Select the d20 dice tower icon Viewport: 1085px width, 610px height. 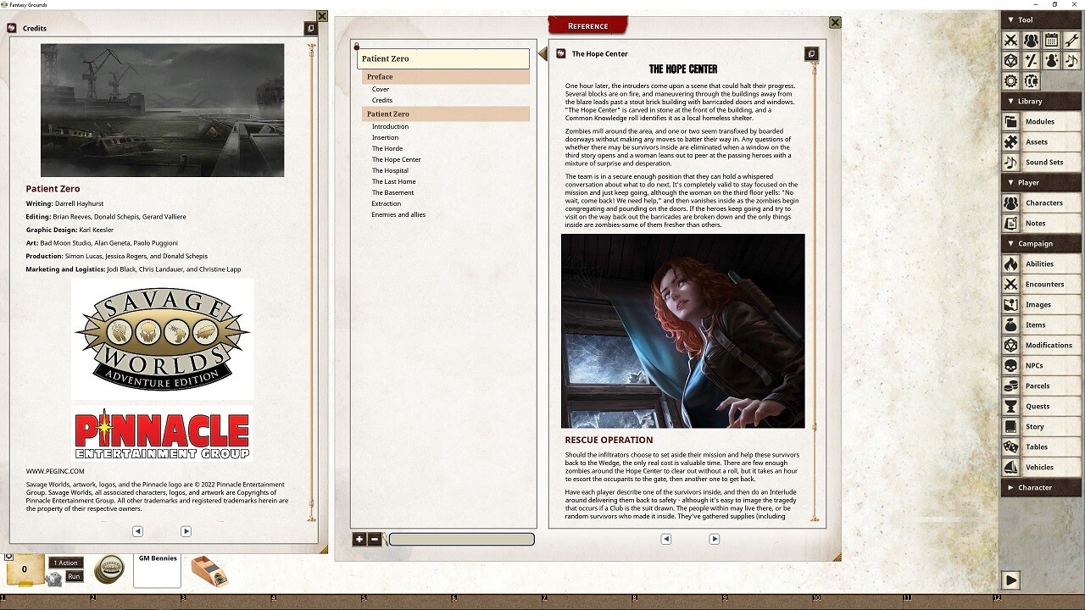(1010, 60)
